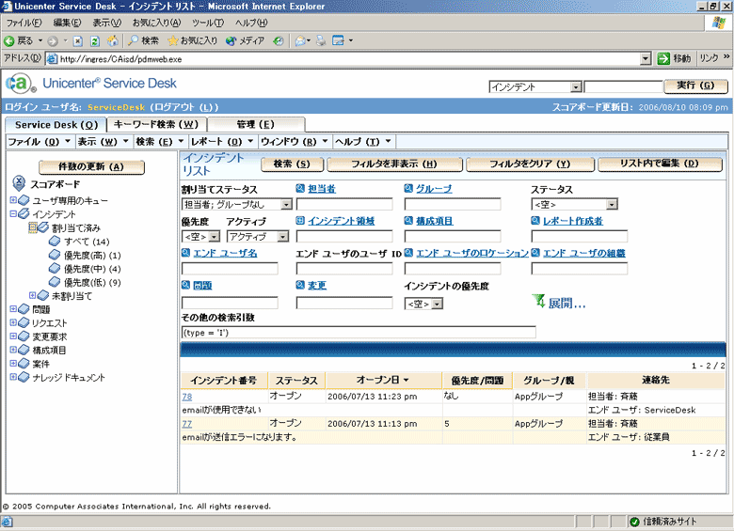
Task: Open the ウィンドウ (R) menu
Action: click(x=294, y=142)
